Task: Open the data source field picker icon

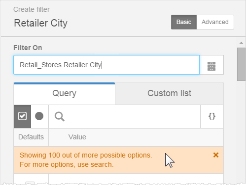Action: (211, 66)
